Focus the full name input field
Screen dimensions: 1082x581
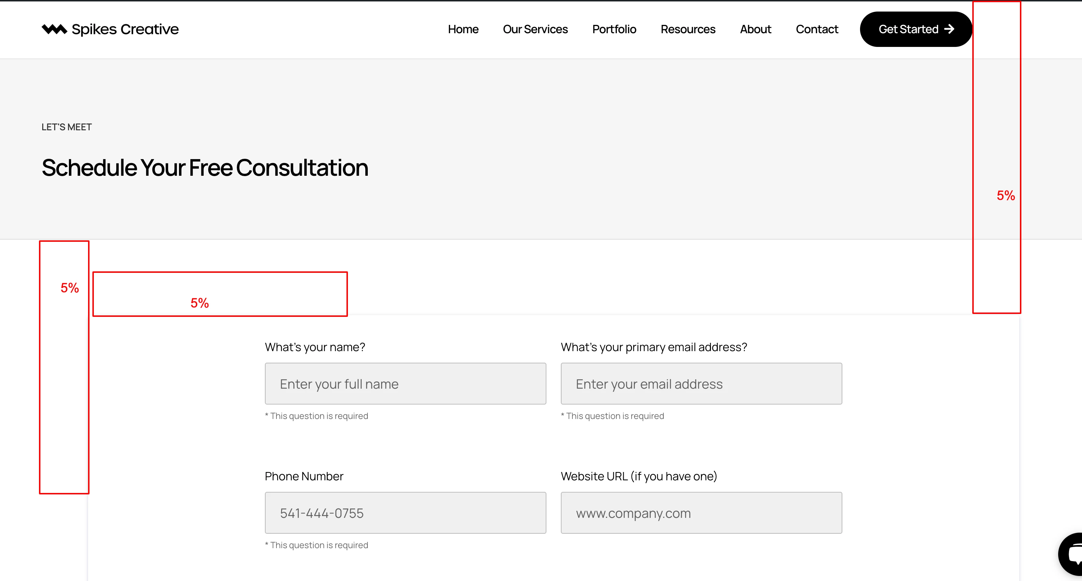tap(405, 384)
